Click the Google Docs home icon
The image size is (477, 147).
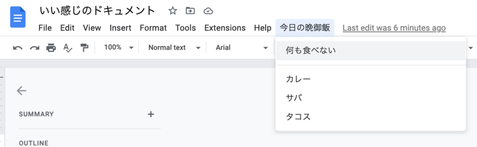coord(18,17)
